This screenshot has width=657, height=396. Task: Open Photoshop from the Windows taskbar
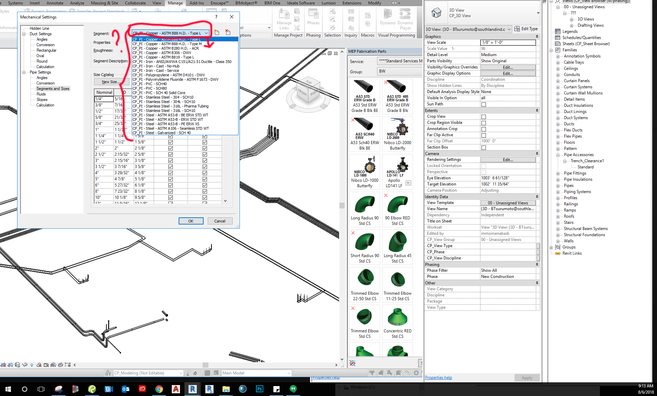point(259,389)
